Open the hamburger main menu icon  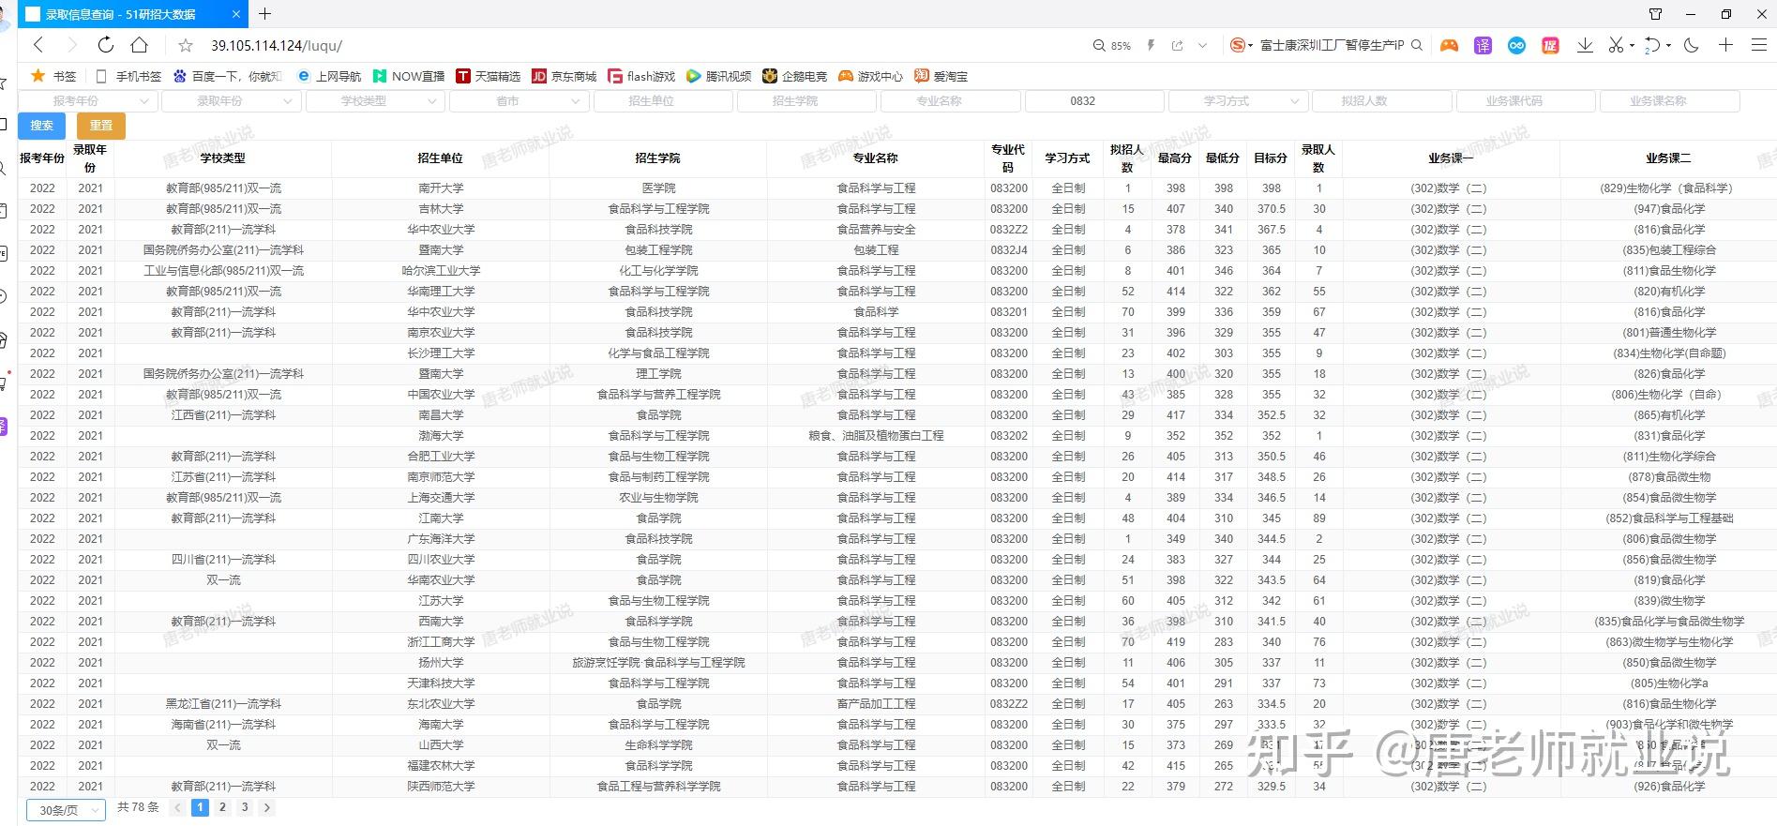(1759, 45)
